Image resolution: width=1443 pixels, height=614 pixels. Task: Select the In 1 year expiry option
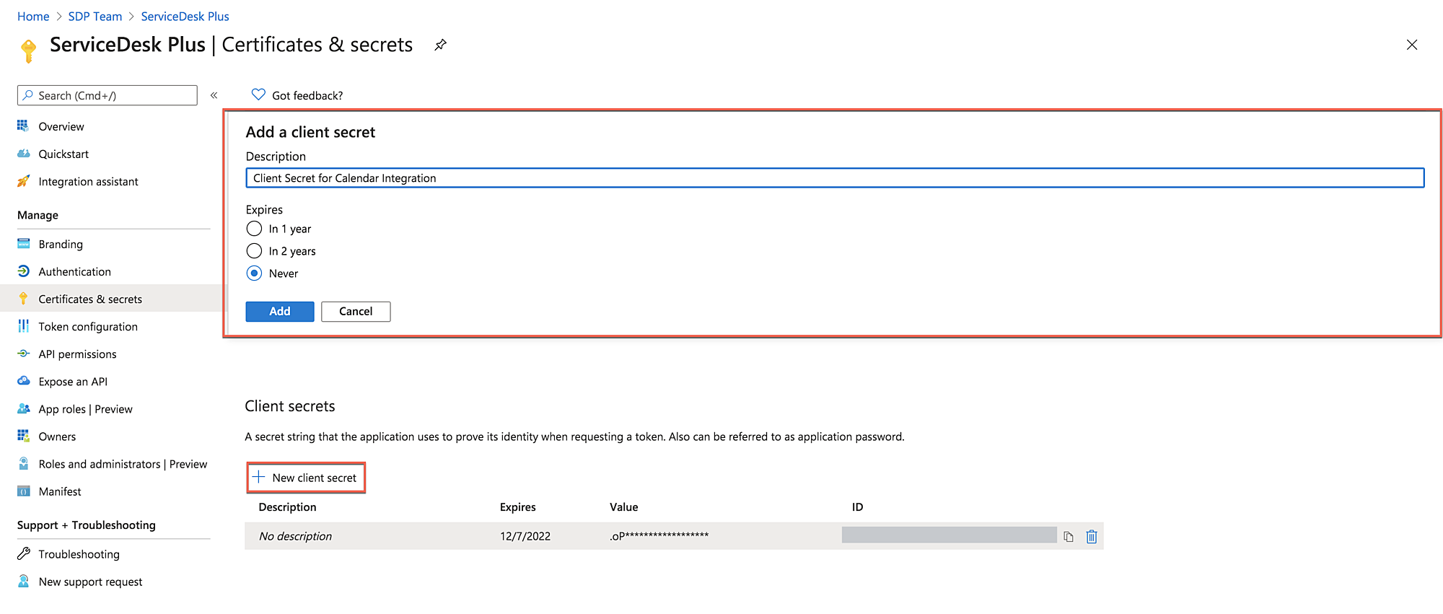click(254, 229)
